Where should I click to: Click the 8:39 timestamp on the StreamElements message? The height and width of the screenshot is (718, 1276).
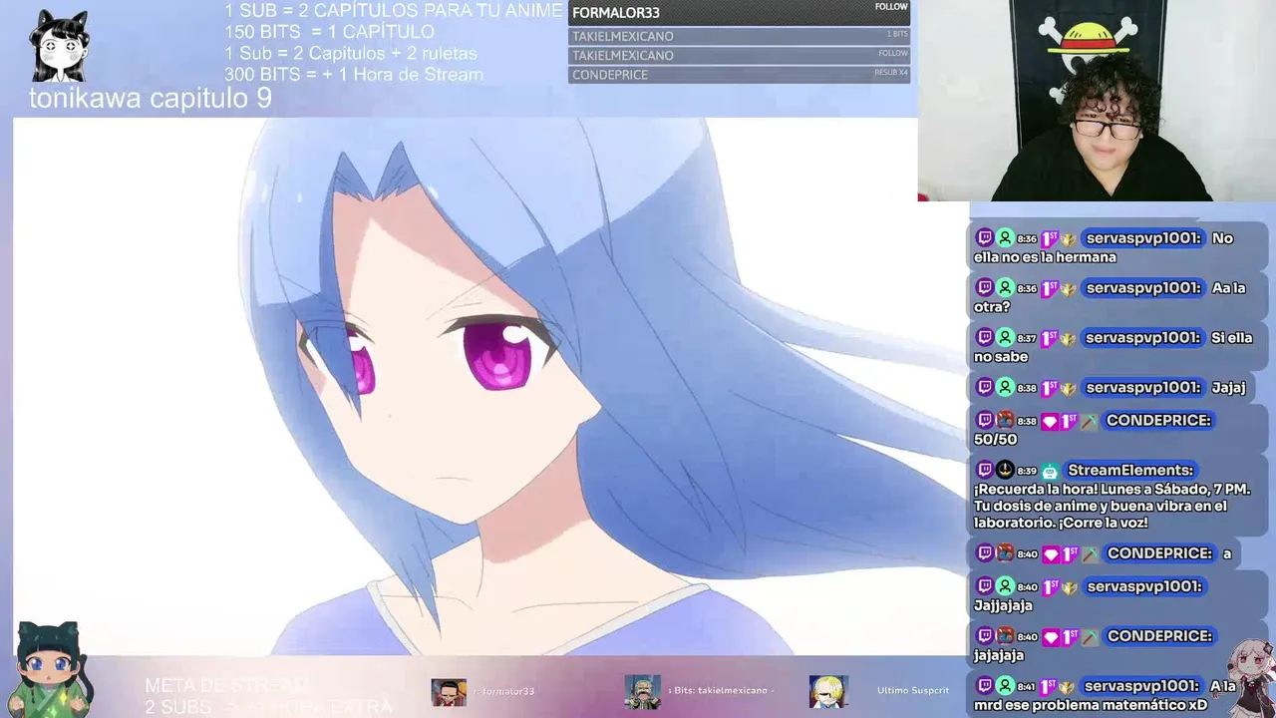click(x=1027, y=471)
